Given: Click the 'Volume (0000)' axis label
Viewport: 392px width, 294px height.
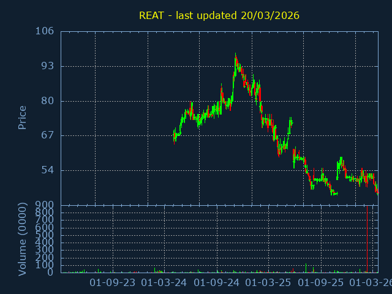Looking at the screenshot, I should [x=23, y=238].
